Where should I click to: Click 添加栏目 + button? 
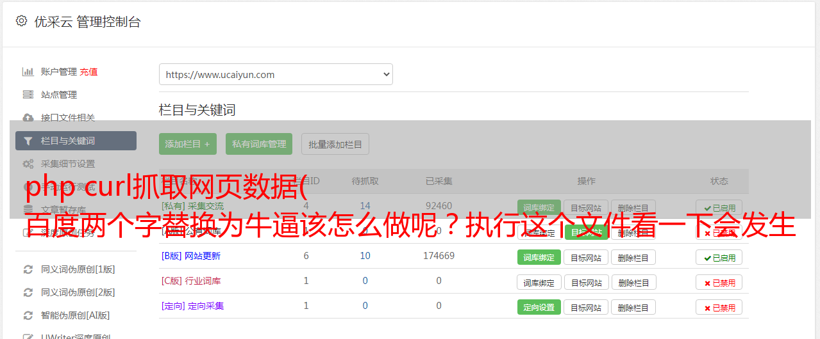coord(187,144)
